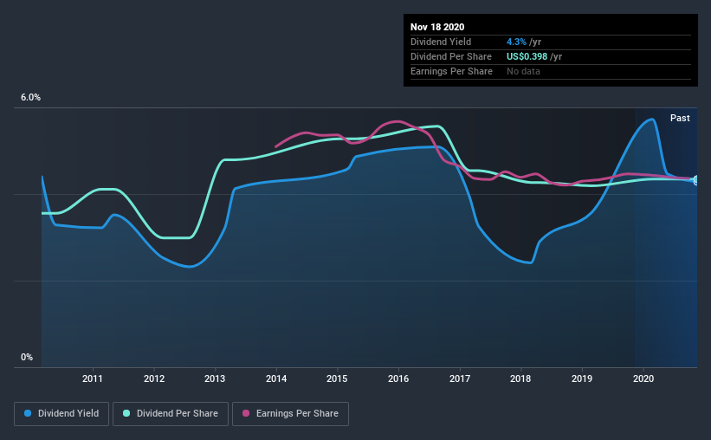Click the teal Dividend Per Share legend dot
The image size is (711, 440).
tap(126, 413)
